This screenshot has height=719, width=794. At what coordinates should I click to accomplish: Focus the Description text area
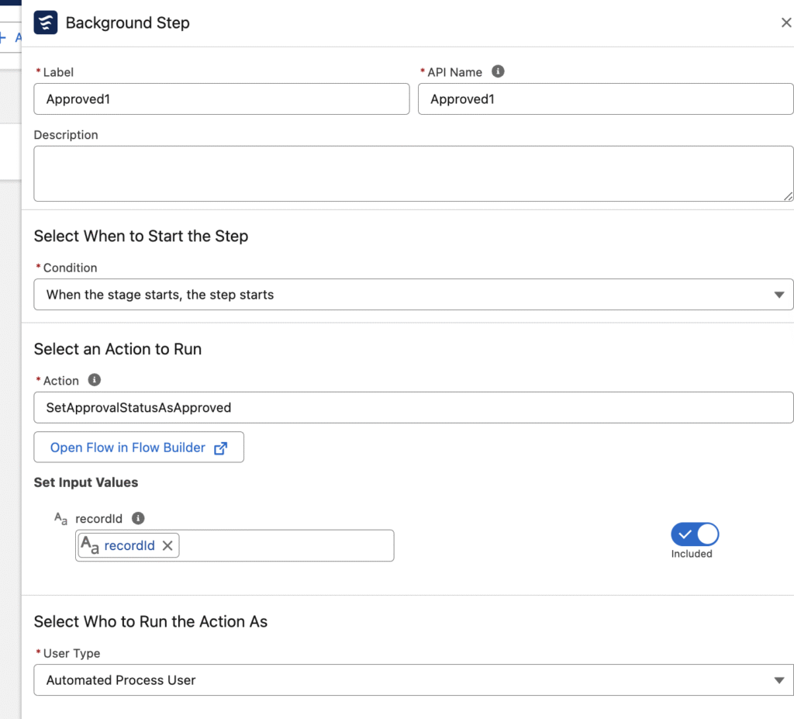point(413,173)
